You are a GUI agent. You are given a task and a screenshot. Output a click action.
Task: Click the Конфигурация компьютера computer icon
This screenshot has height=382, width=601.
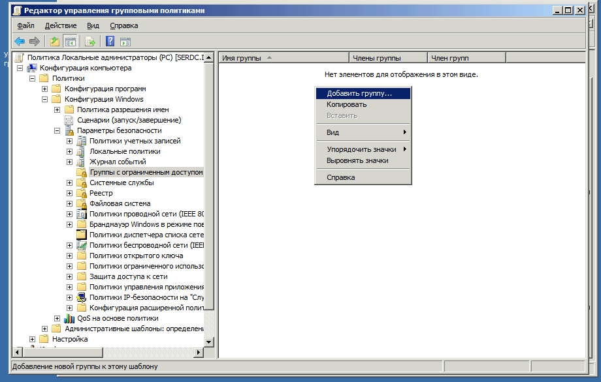point(32,68)
